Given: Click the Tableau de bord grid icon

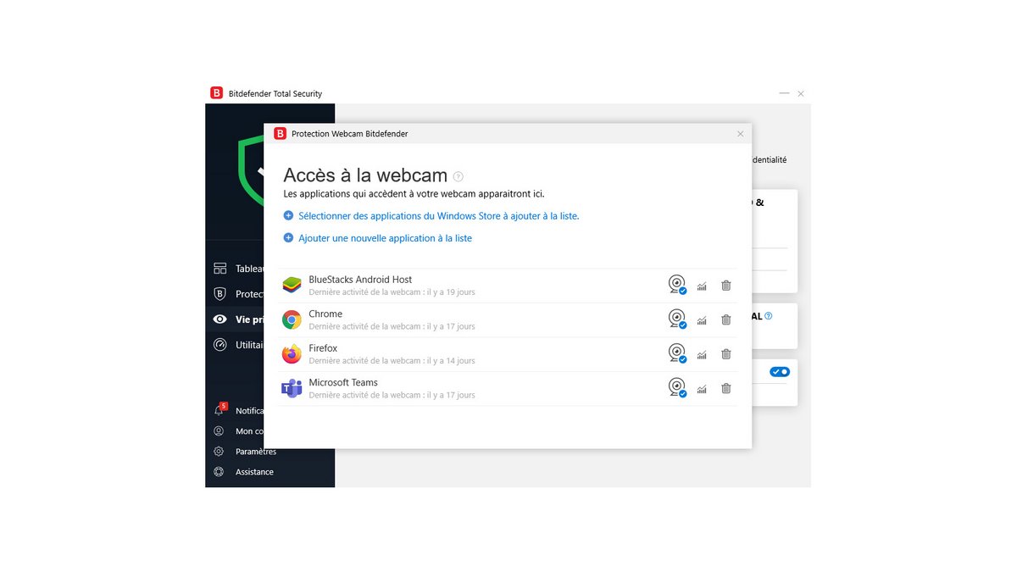Looking at the screenshot, I should (x=220, y=269).
